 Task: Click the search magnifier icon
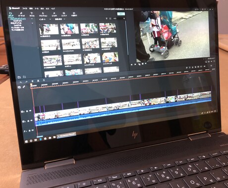click(124, 19)
